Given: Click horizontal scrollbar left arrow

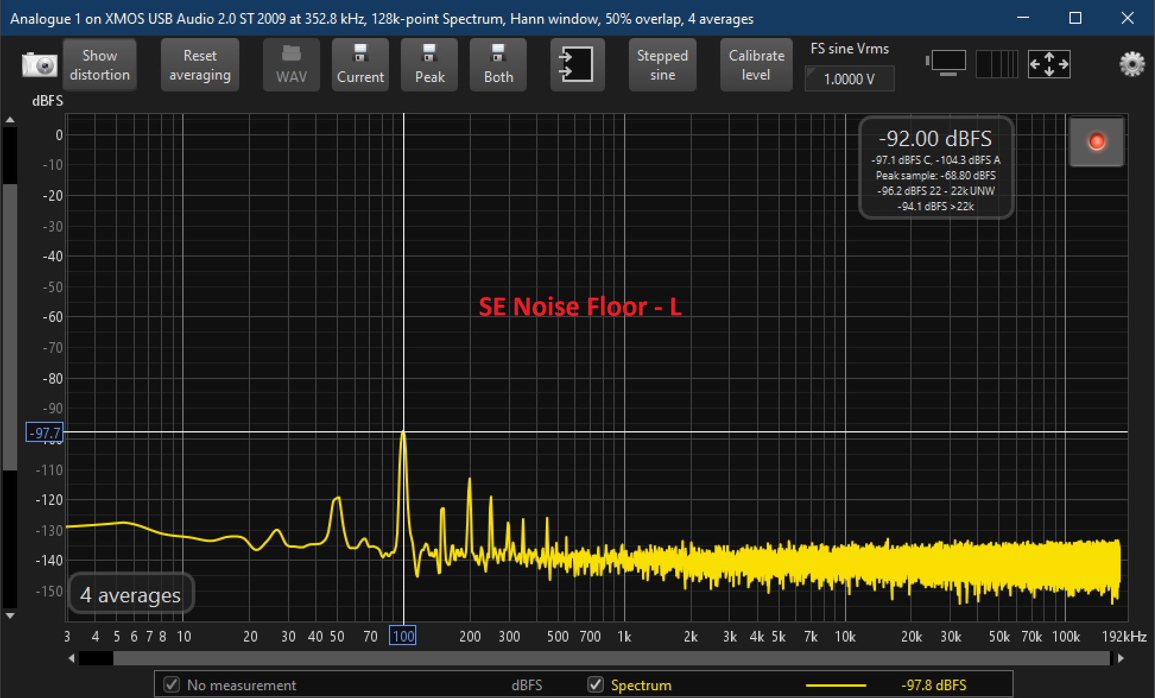Looking at the screenshot, I should (72, 658).
